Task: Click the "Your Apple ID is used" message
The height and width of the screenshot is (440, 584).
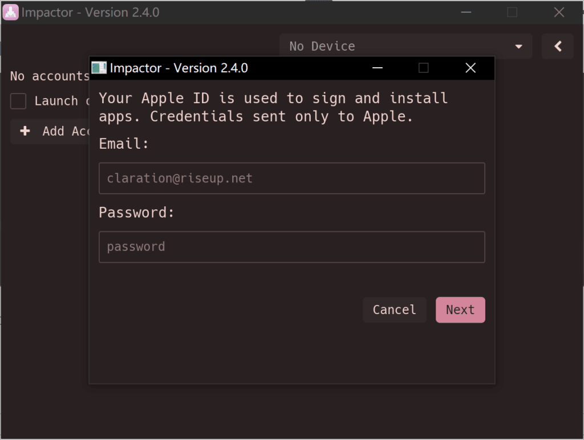Action: click(273, 107)
